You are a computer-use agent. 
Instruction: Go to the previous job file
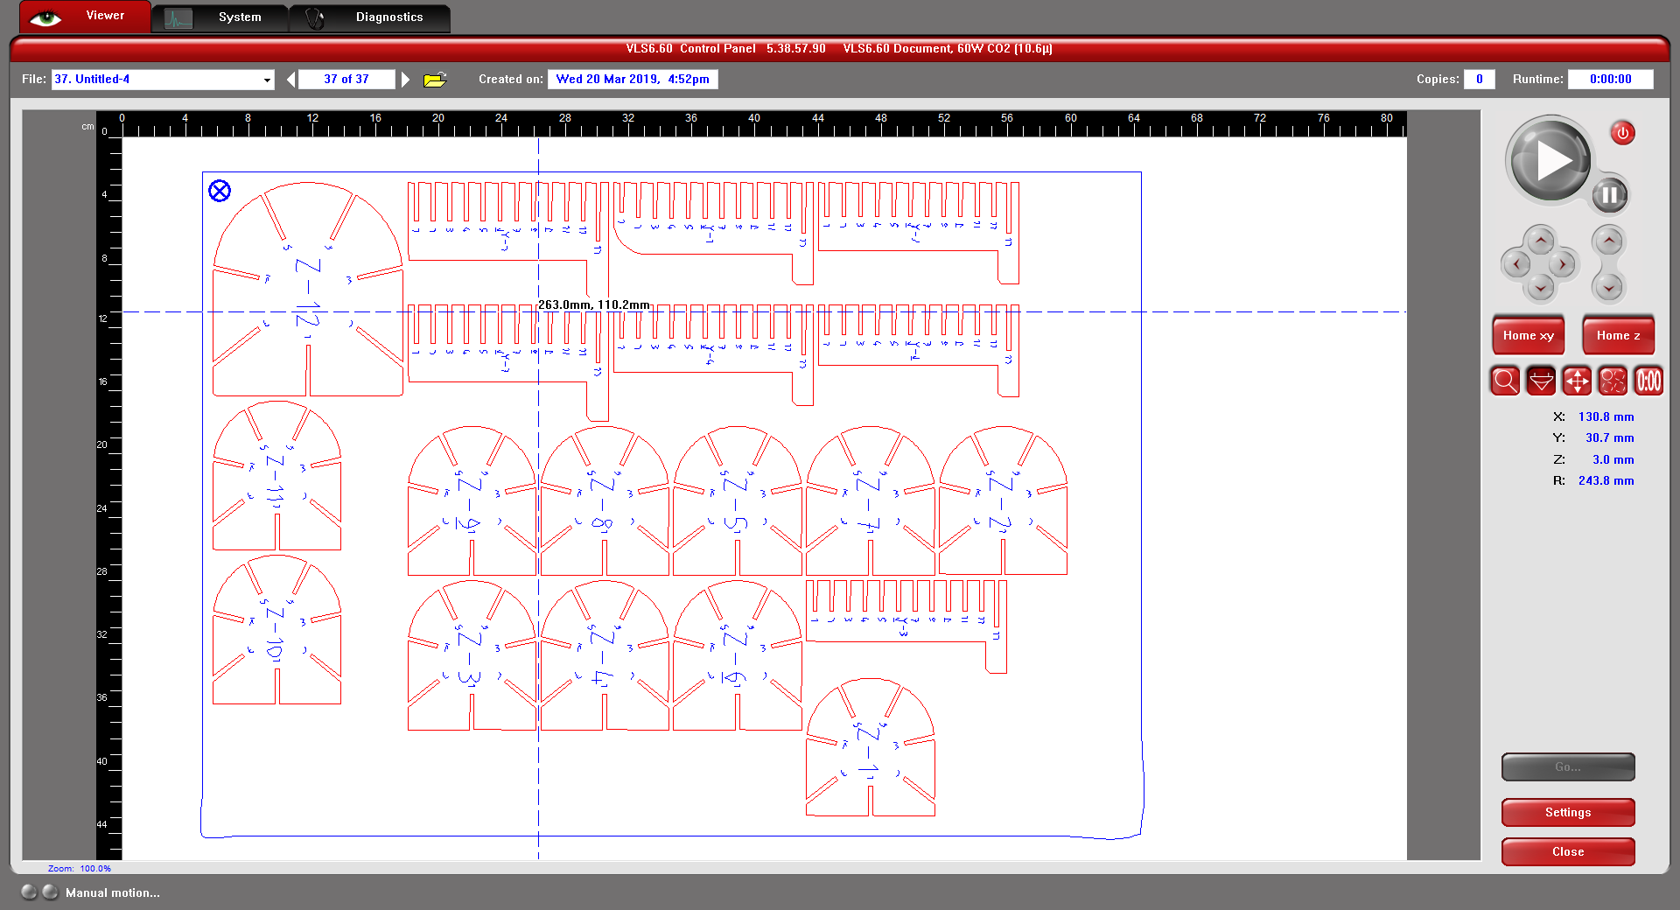[x=290, y=80]
